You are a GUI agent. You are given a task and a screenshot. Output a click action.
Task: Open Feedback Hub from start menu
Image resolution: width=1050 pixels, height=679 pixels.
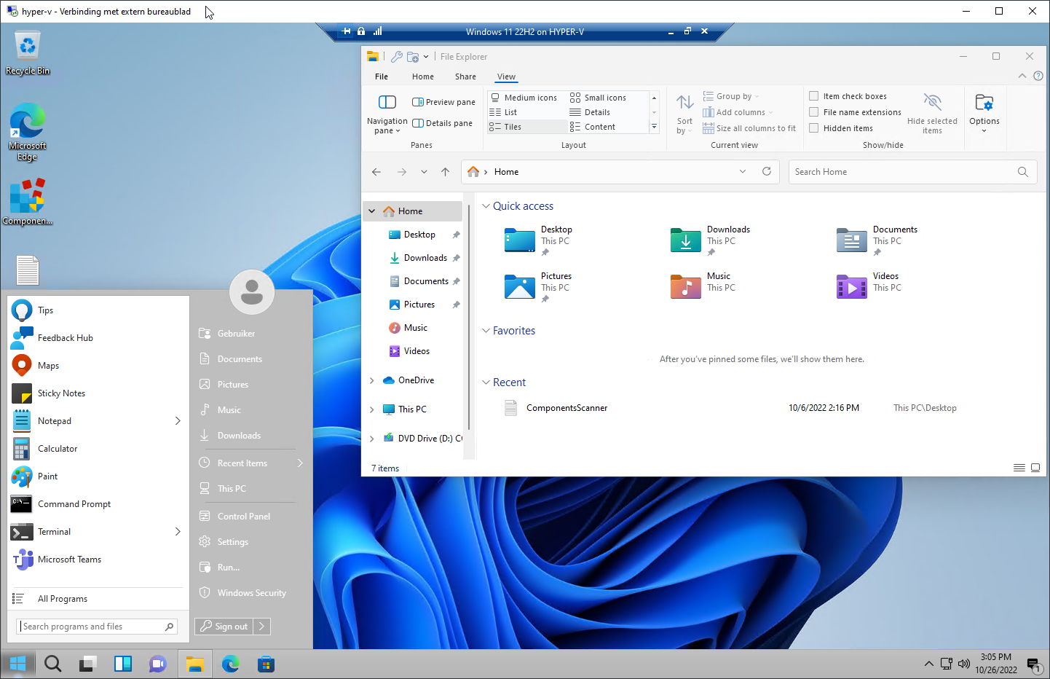[98, 338]
